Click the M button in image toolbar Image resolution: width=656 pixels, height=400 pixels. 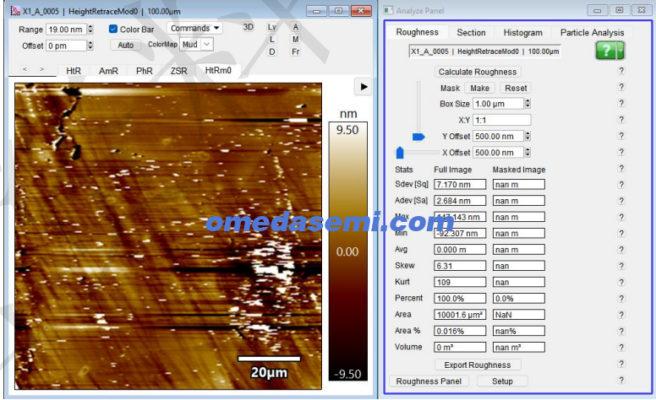tap(296, 39)
